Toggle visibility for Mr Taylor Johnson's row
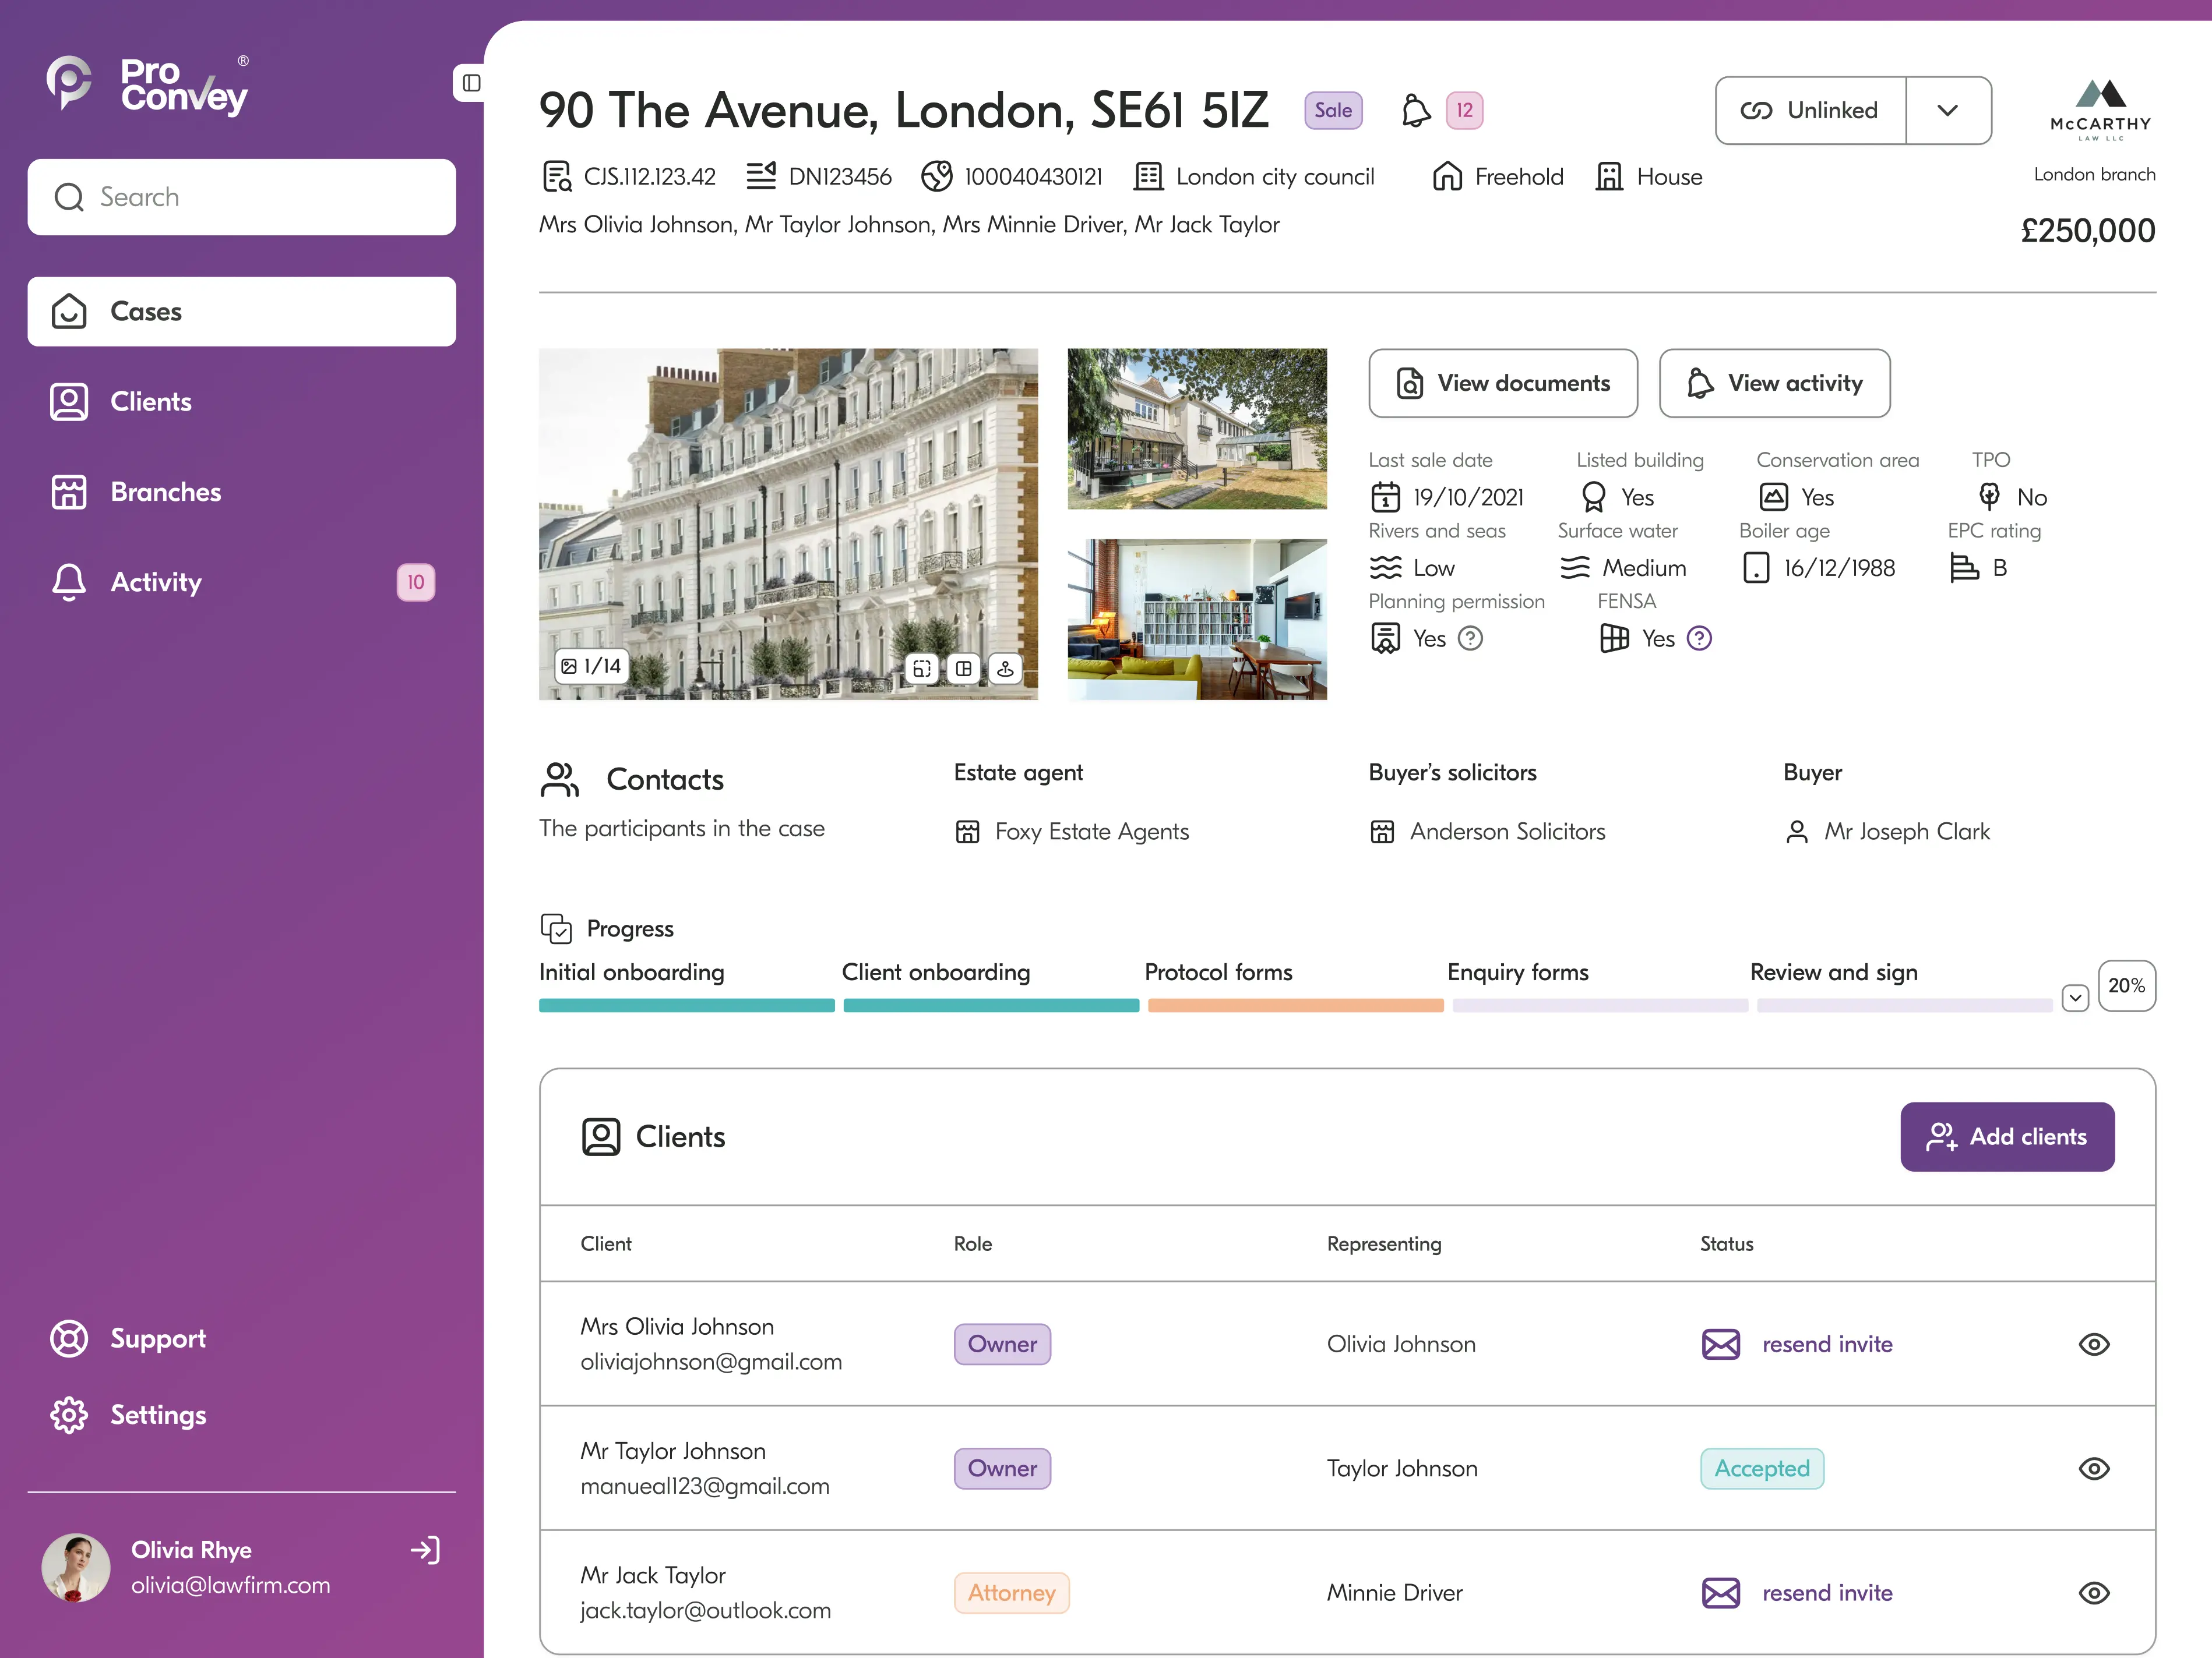The height and width of the screenshot is (1658, 2212). point(2095,1468)
